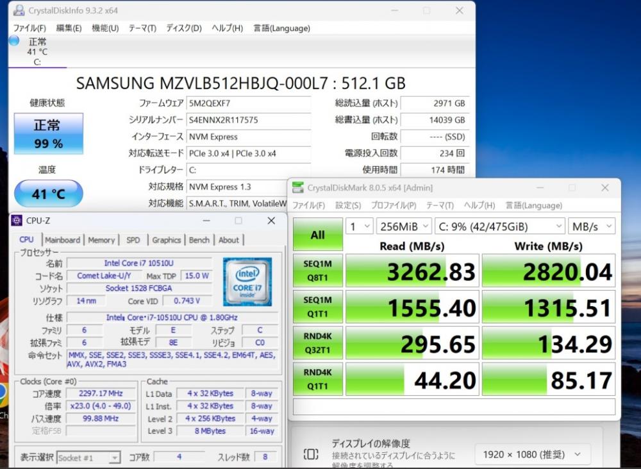Click the 44.20 random read result
Viewport: 641px width, 469px height.
412,379
